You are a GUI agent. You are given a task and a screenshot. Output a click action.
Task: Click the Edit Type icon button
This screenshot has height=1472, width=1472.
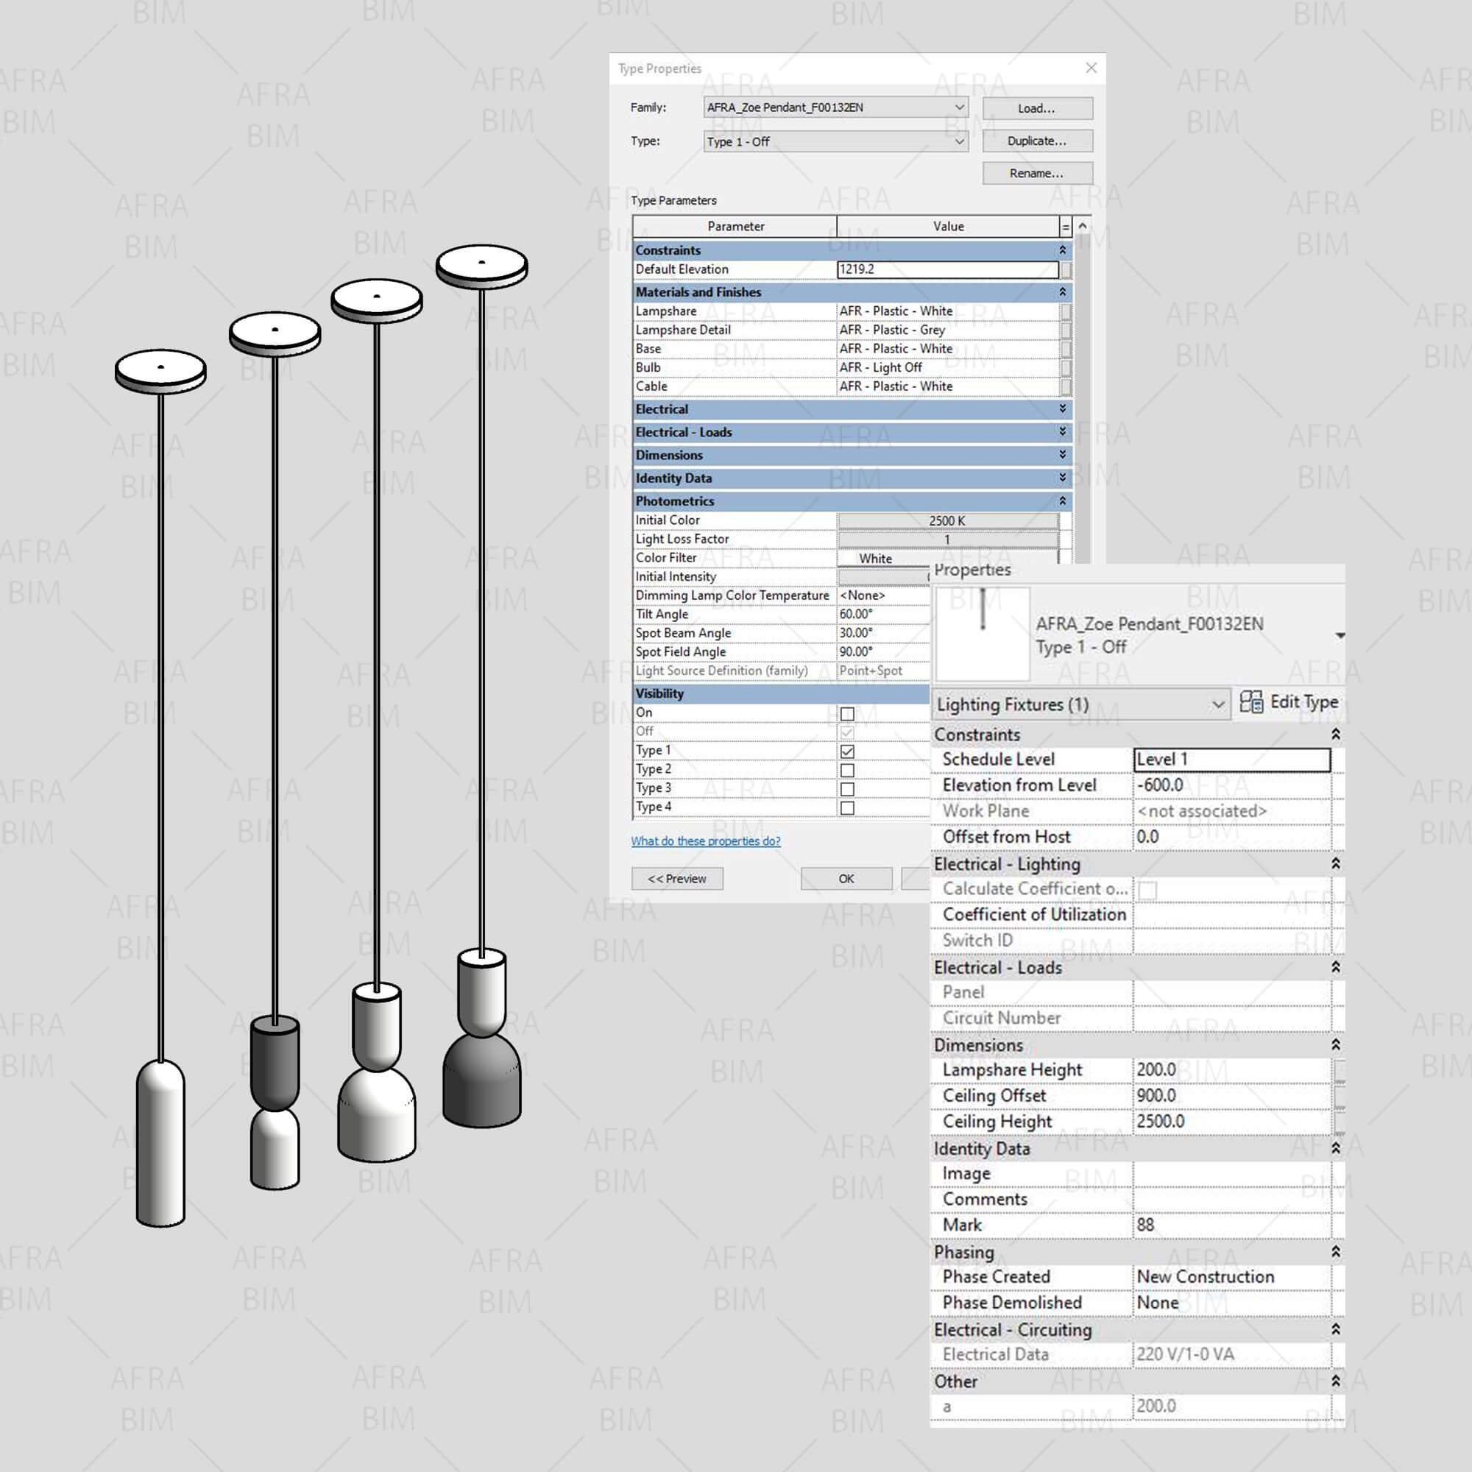coord(1250,701)
